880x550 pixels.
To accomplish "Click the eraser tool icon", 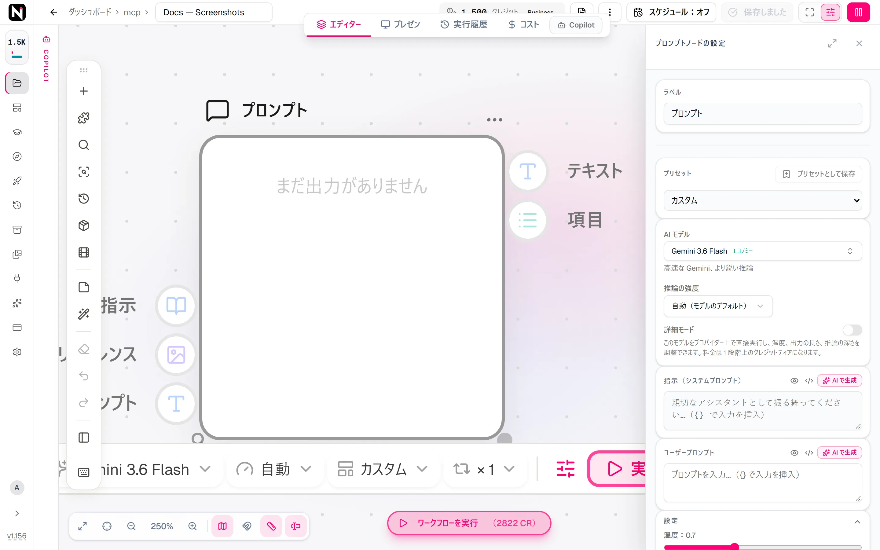I will [x=84, y=349].
